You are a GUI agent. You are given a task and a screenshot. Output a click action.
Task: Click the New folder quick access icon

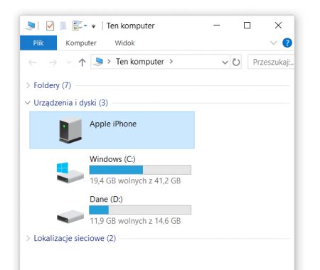[63, 26]
